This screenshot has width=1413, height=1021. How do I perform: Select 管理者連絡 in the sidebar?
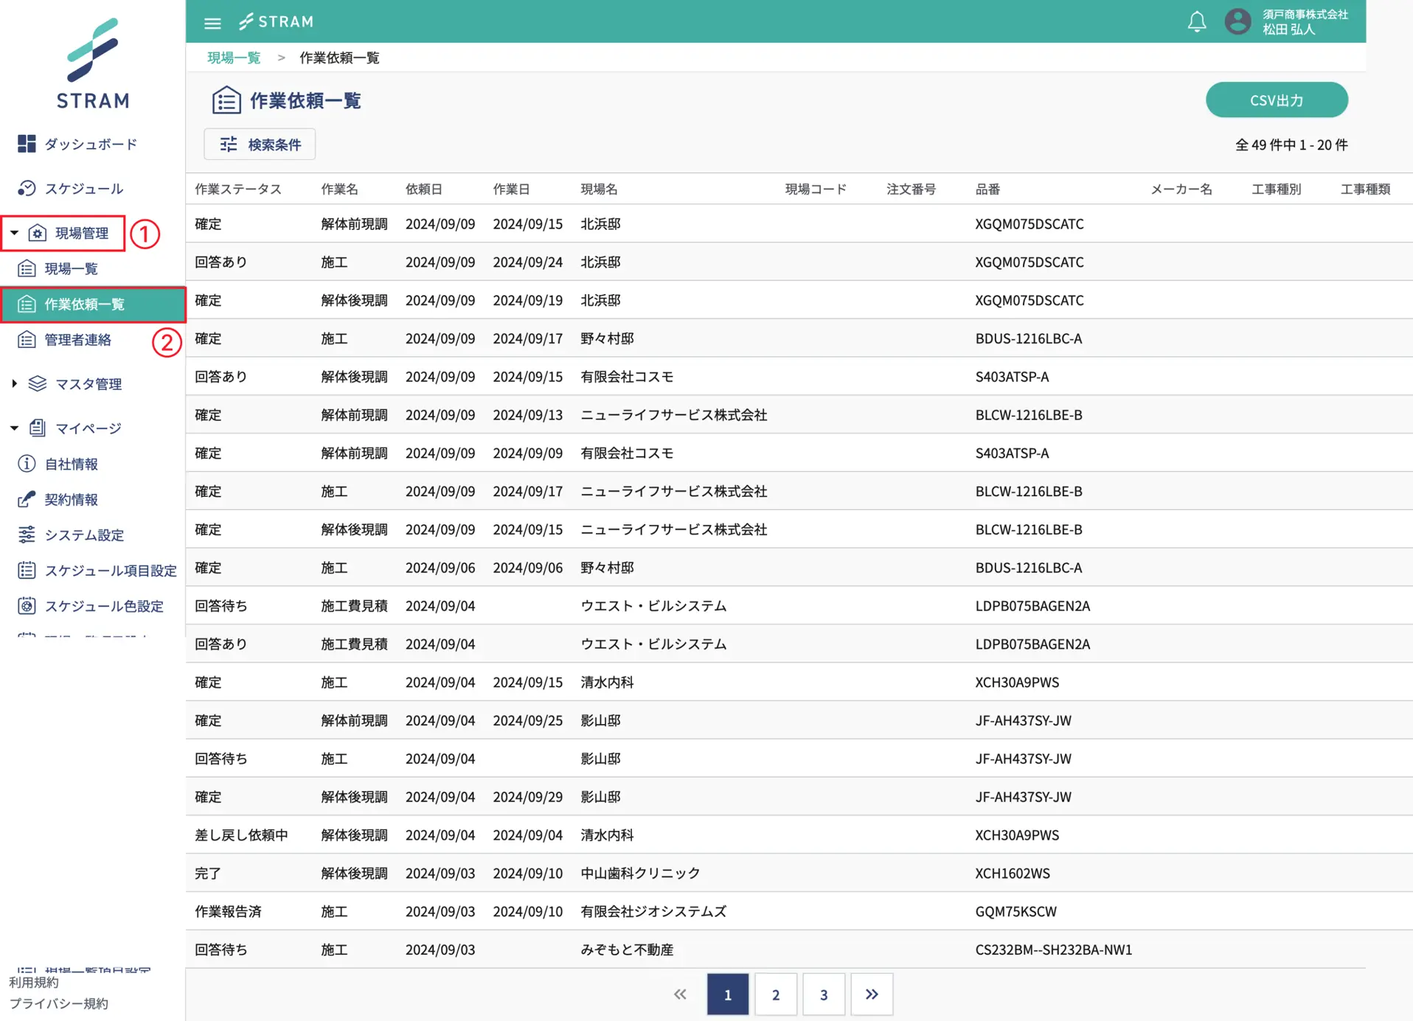(x=77, y=339)
